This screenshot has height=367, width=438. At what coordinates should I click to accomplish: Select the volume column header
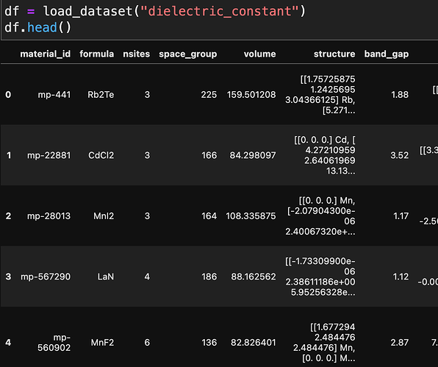(259, 54)
